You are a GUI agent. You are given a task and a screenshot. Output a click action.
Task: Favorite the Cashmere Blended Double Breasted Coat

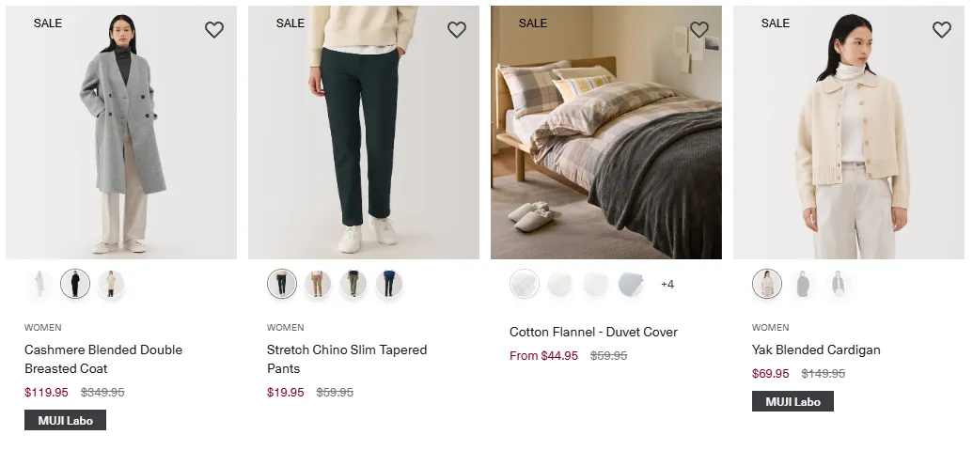click(214, 30)
